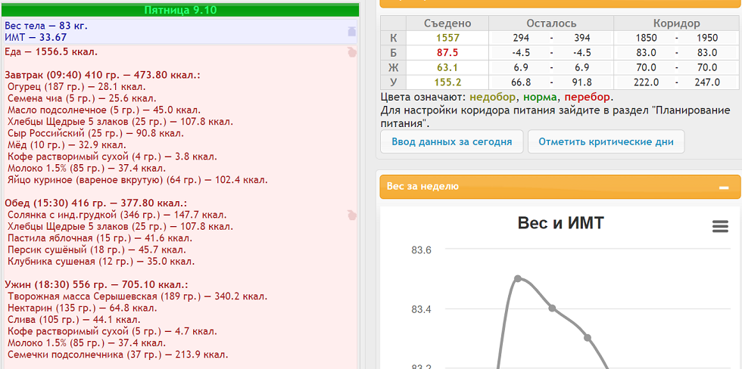Select the Яйцо куриное (вареное вкрутую) entry
This screenshot has width=742, height=369.
138,180
